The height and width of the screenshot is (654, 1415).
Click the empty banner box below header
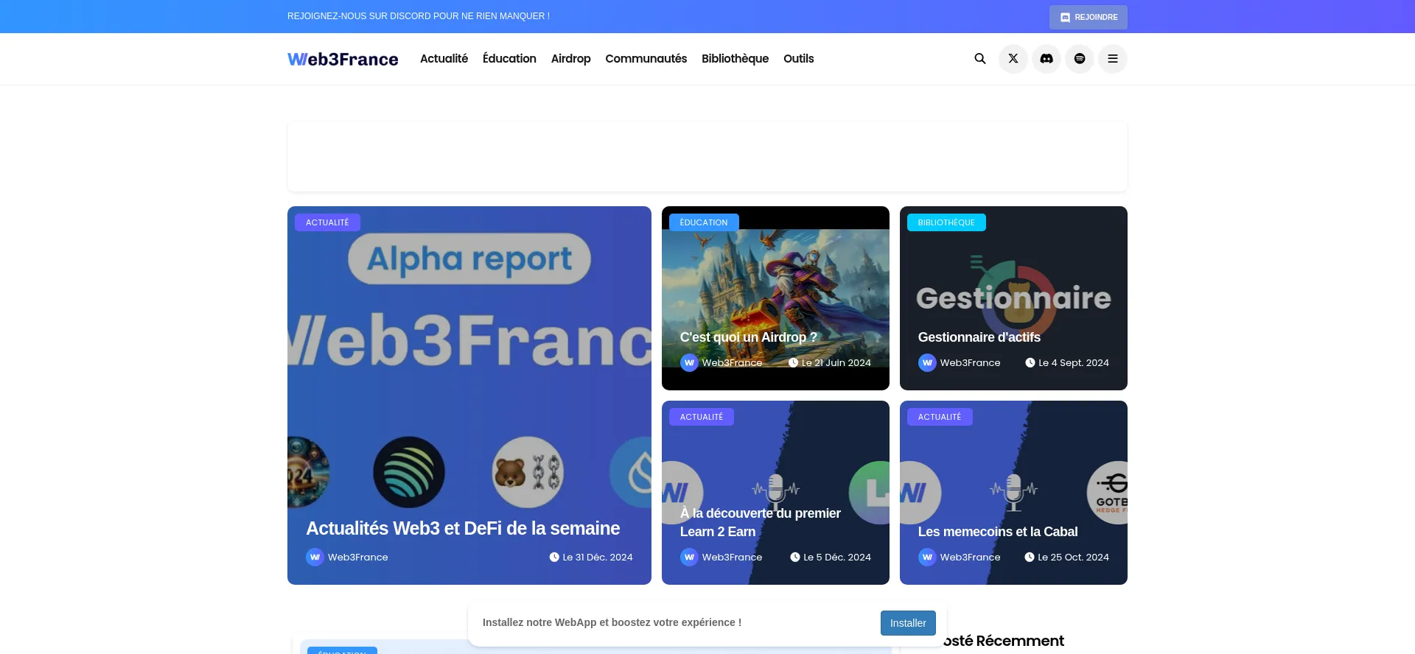707,156
